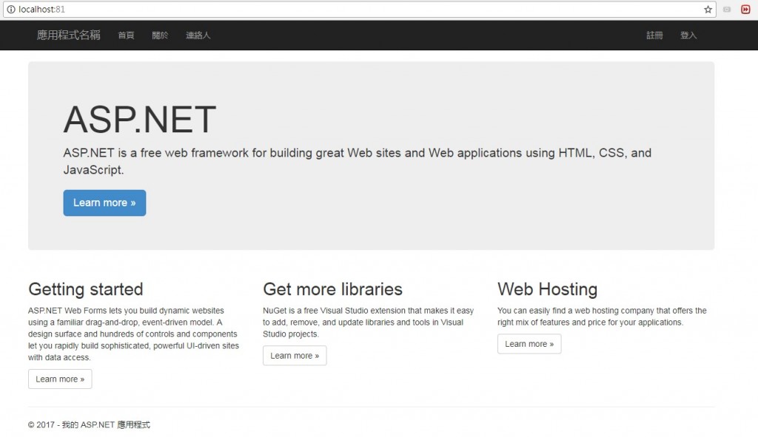
Task: Click the site info icon in address bar
Action: (10, 9)
